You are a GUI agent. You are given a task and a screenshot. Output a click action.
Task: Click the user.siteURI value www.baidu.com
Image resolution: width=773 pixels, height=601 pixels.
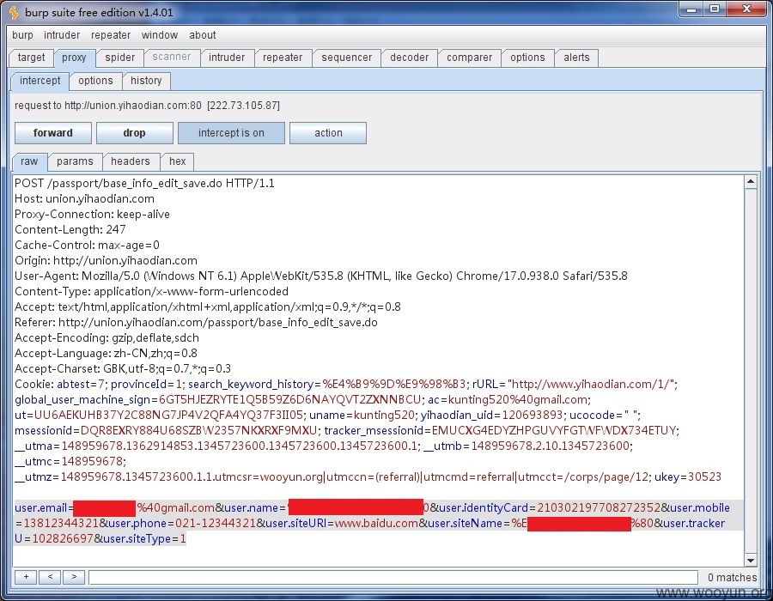click(376, 523)
